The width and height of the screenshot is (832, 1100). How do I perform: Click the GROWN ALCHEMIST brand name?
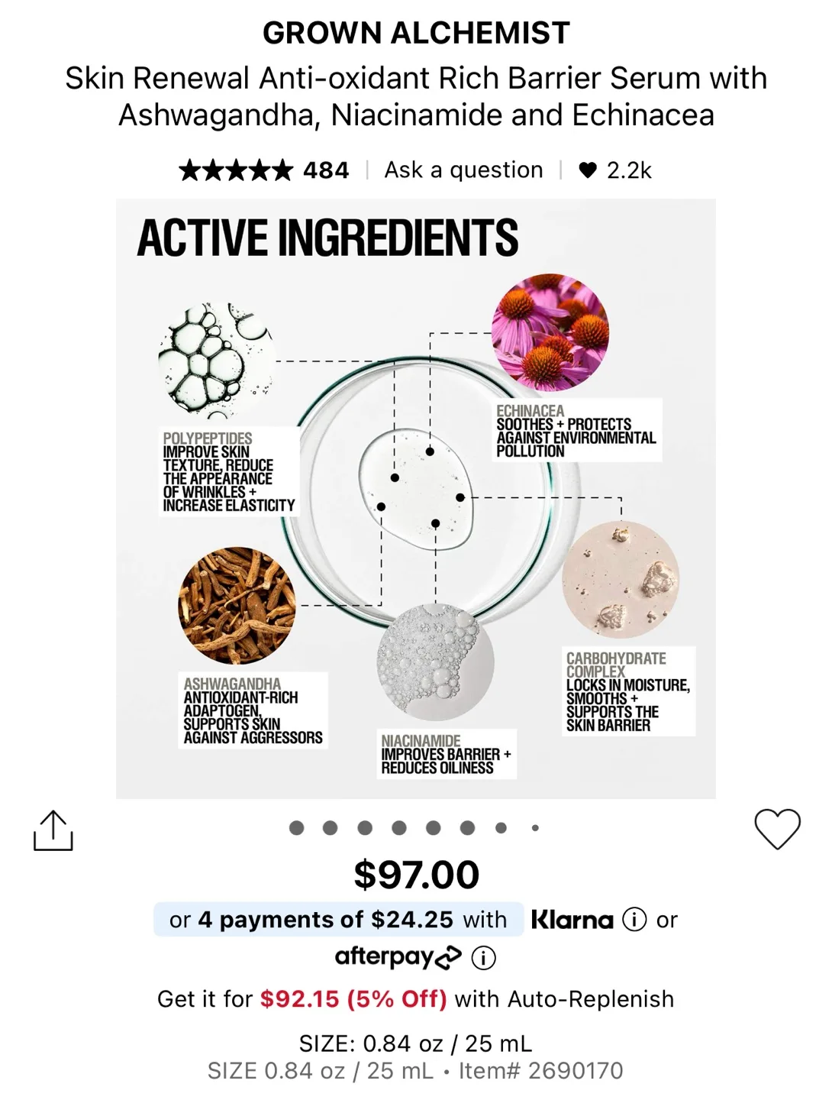pos(416,32)
